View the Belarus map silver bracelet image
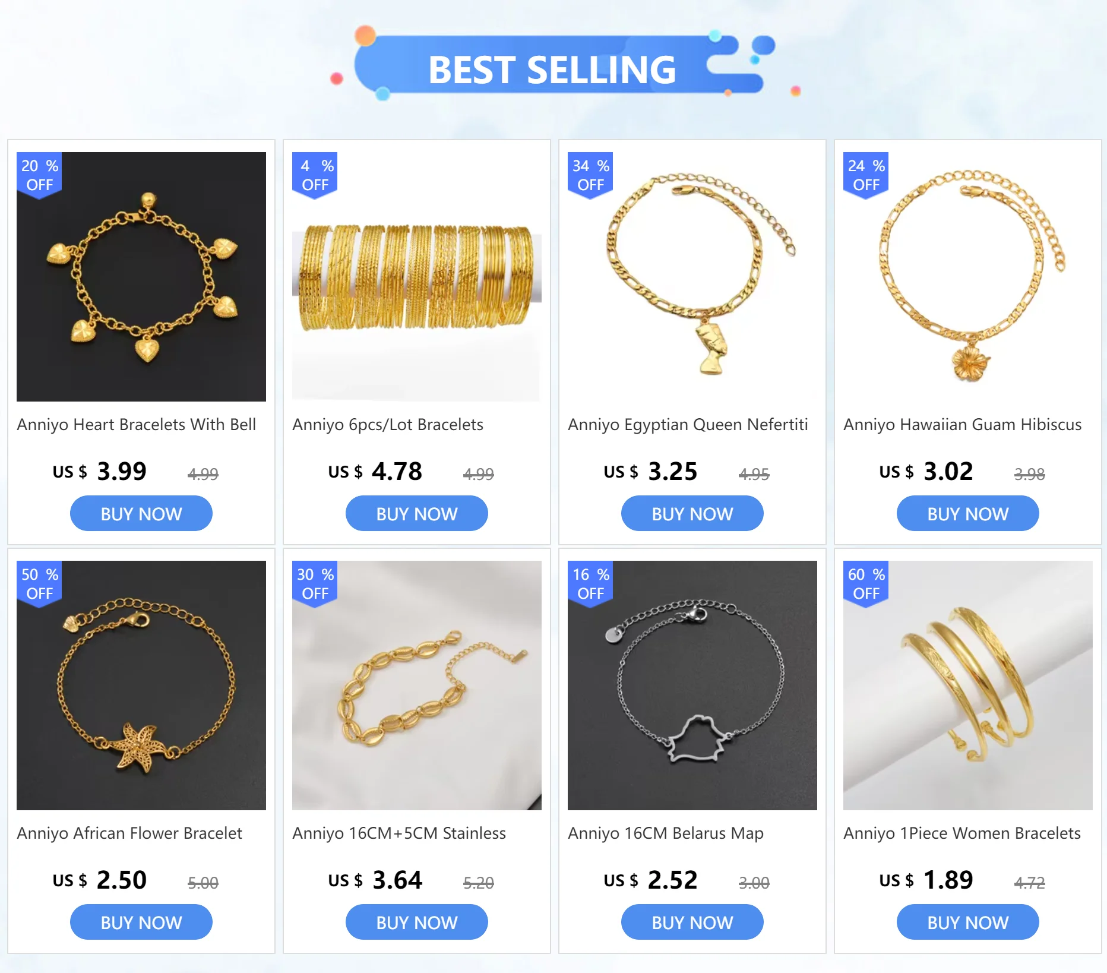Viewport: 1107px width, 973px height. [x=692, y=685]
